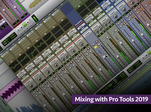
Task: Record-enable the VCA Master strip
Action: pyautogui.click(x=97, y=42)
